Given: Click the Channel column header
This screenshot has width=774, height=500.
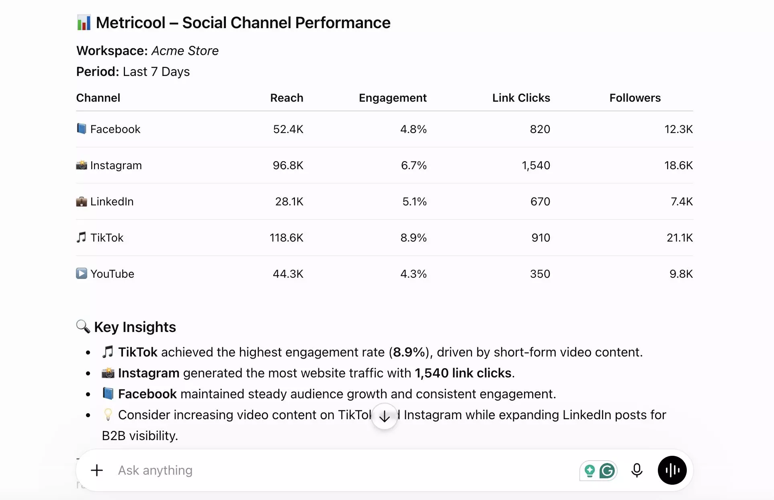Looking at the screenshot, I should [98, 98].
